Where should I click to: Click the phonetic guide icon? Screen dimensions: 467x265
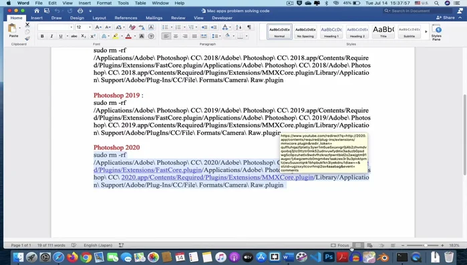pos(142,27)
